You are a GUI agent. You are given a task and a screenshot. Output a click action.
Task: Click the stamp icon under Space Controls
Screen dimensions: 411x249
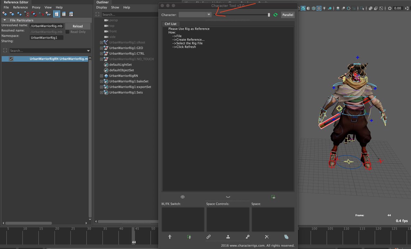(228, 237)
